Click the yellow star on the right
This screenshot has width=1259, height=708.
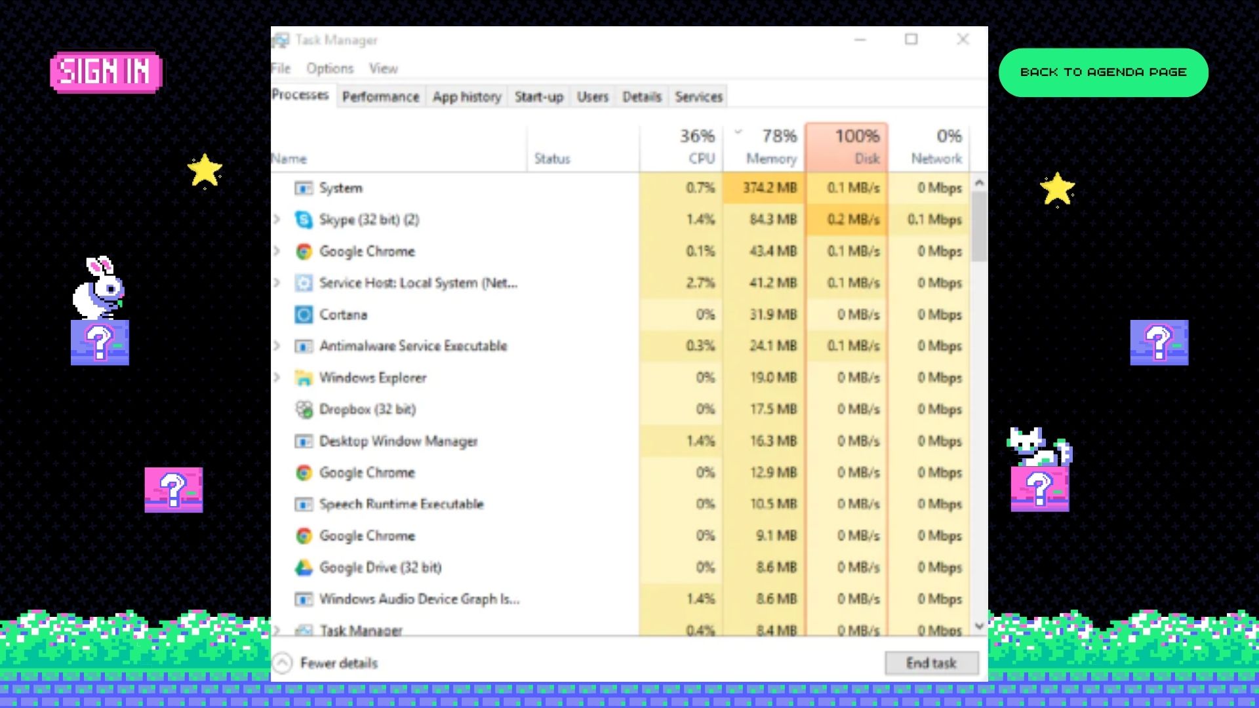pyautogui.click(x=1057, y=189)
